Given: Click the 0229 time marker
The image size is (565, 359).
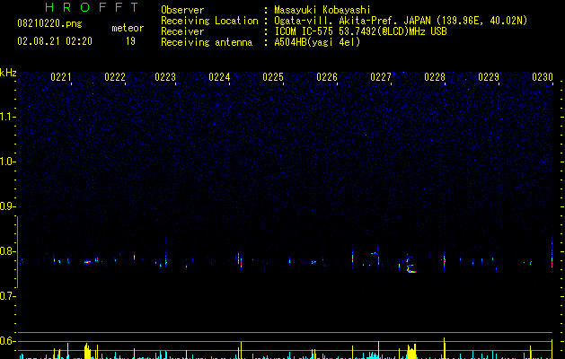Looking at the screenshot, I should pos(489,77).
